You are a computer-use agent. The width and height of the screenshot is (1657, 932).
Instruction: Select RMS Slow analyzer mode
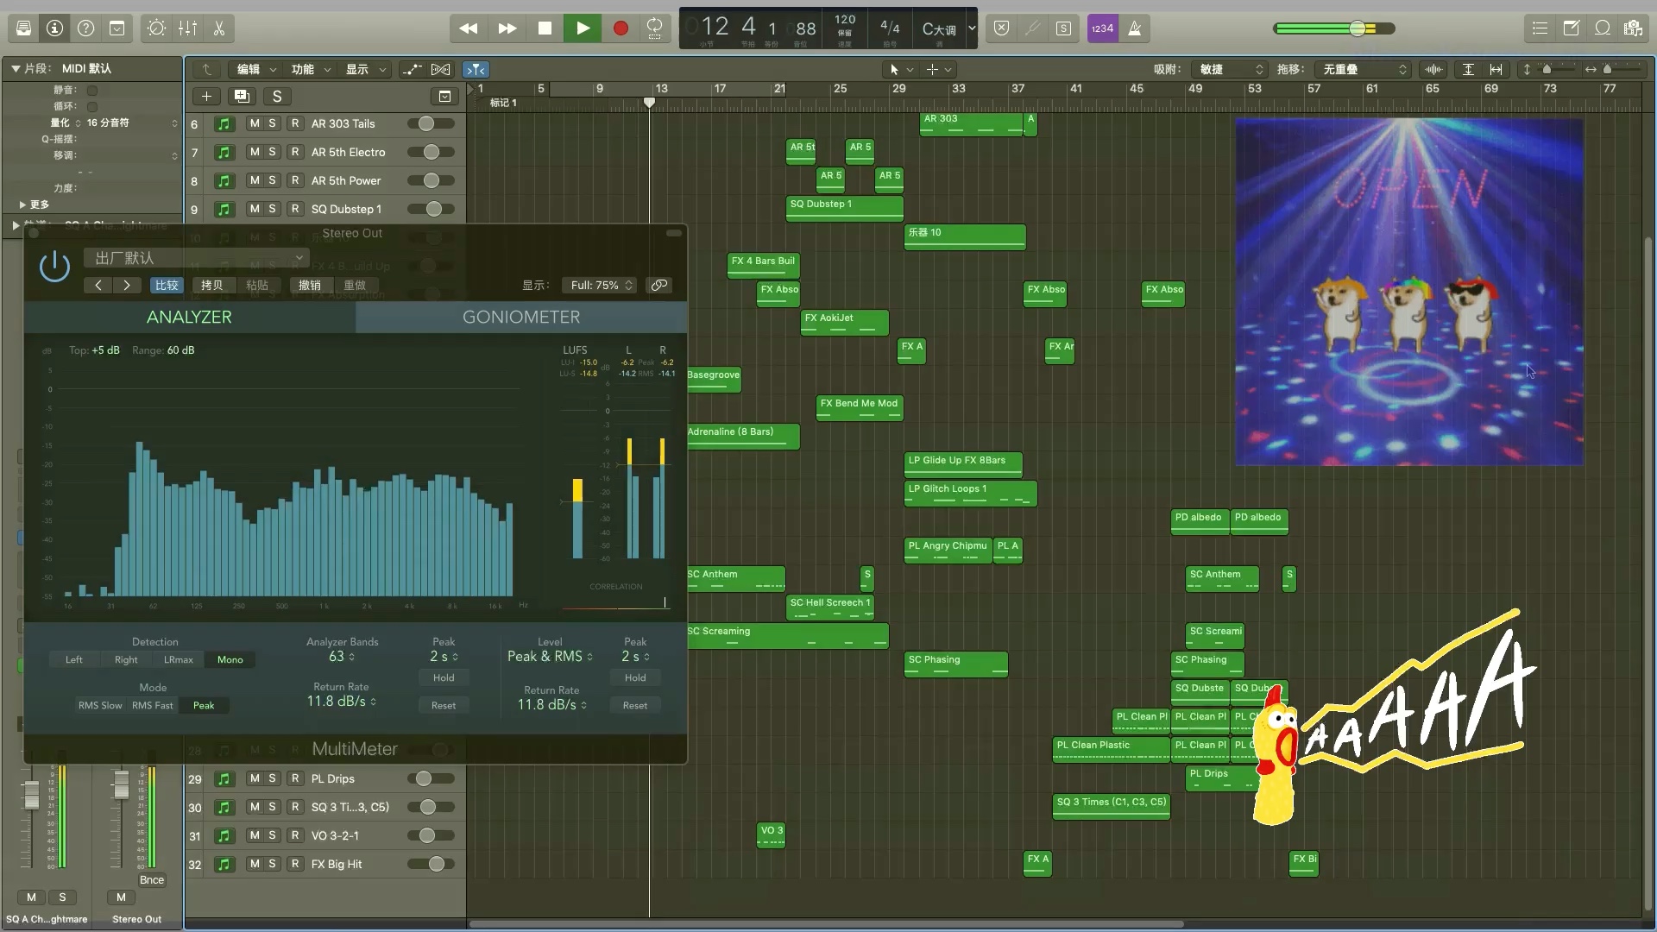pos(100,705)
